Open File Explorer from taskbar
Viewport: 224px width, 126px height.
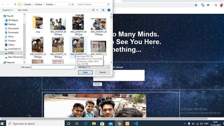tap(94, 124)
